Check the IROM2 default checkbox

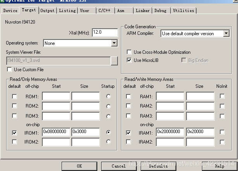click(x=14, y=142)
